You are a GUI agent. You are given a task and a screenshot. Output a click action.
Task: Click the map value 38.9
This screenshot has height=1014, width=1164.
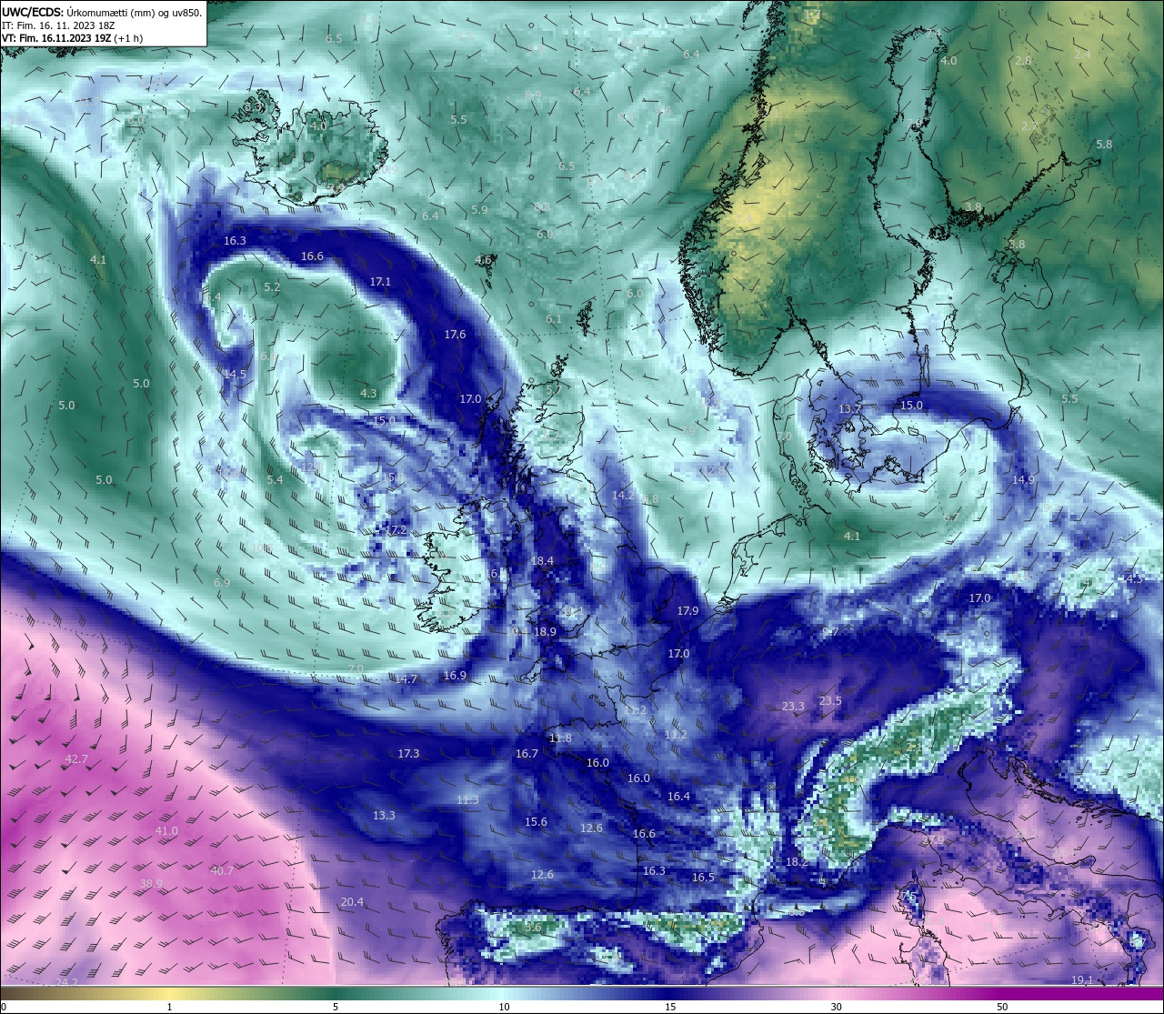point(151,883)
